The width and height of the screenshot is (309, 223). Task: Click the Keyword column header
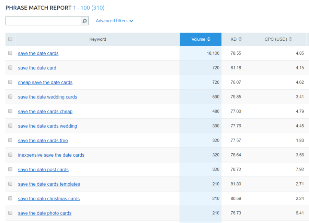[98, 39]
